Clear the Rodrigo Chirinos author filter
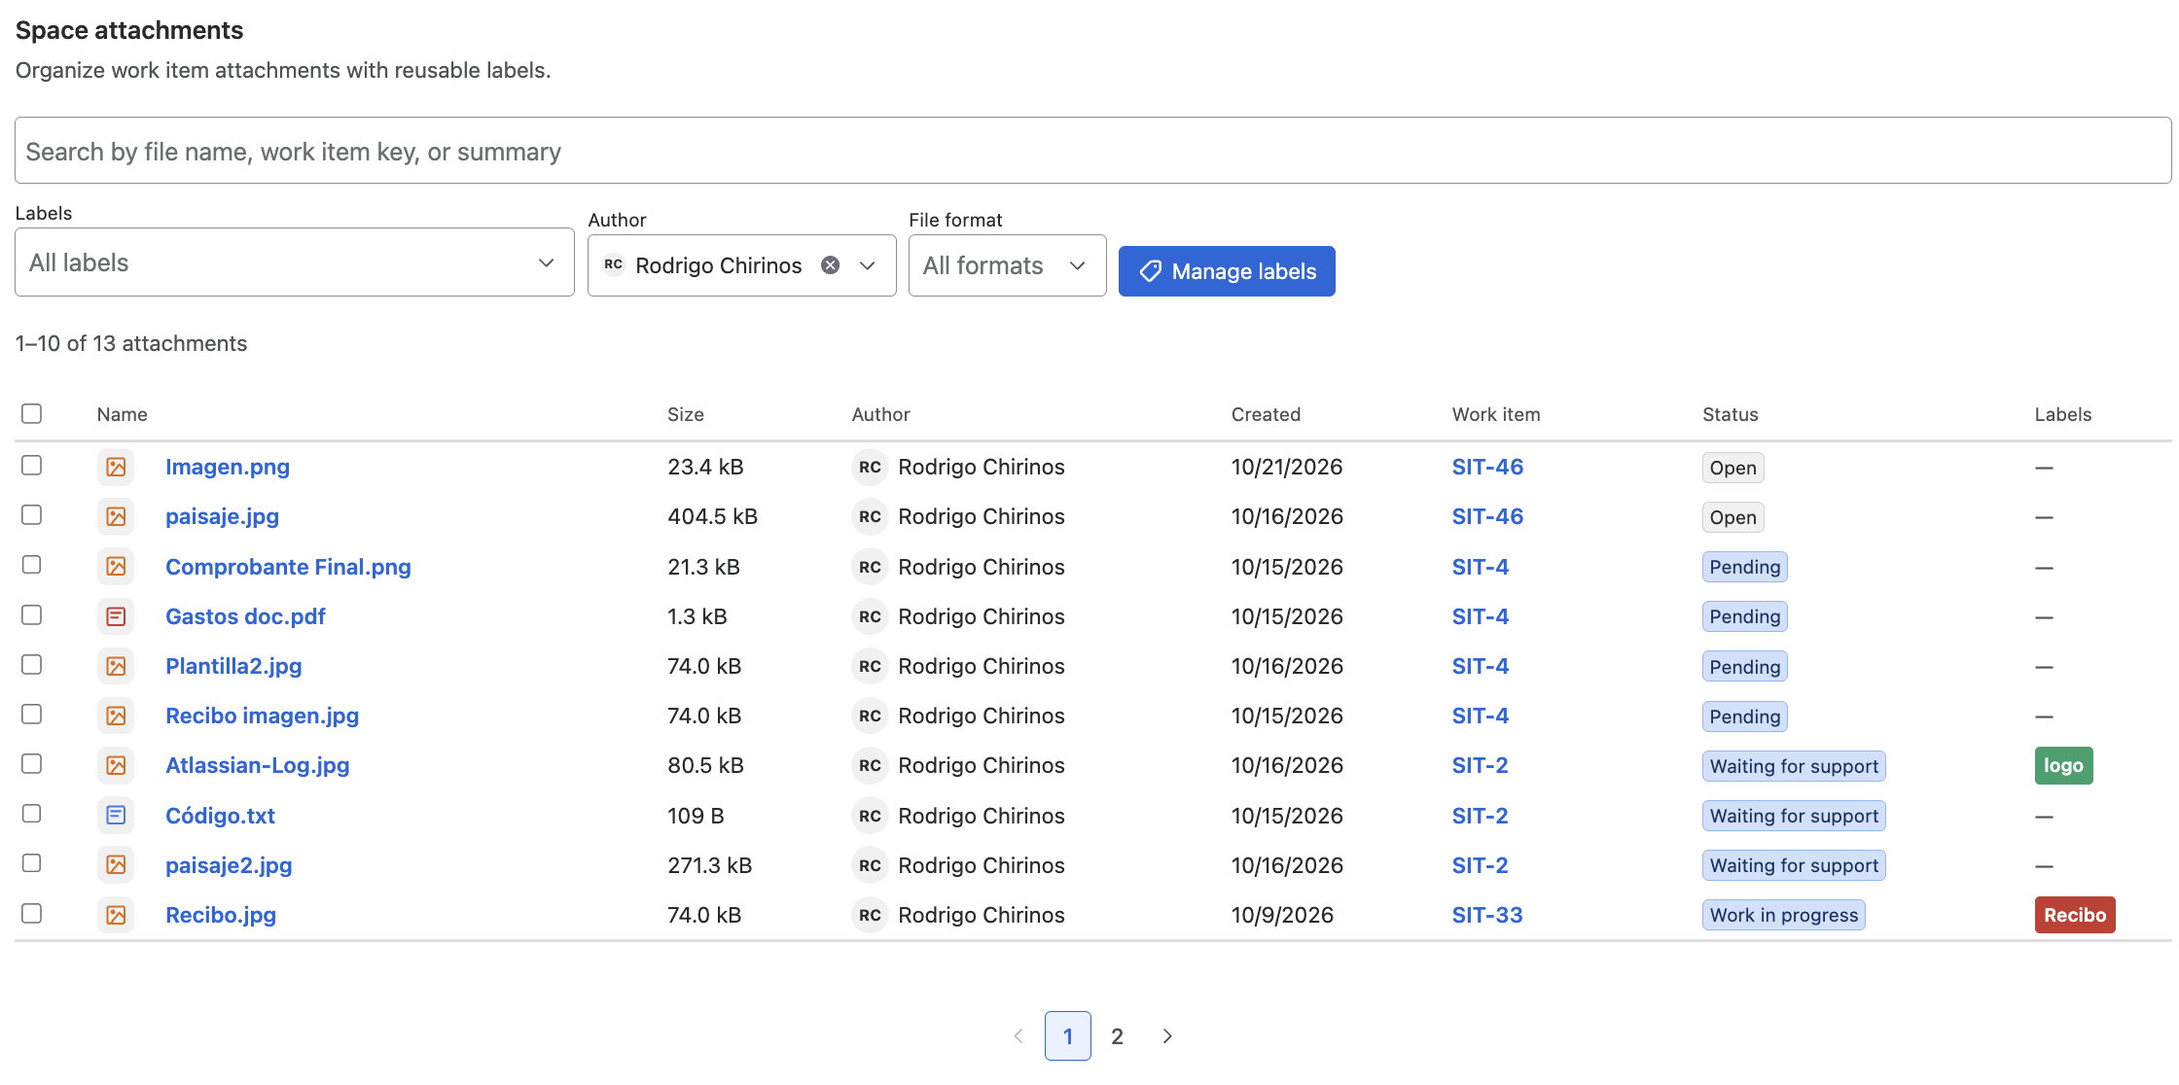2179x1085 pixels. pos(830,265)
